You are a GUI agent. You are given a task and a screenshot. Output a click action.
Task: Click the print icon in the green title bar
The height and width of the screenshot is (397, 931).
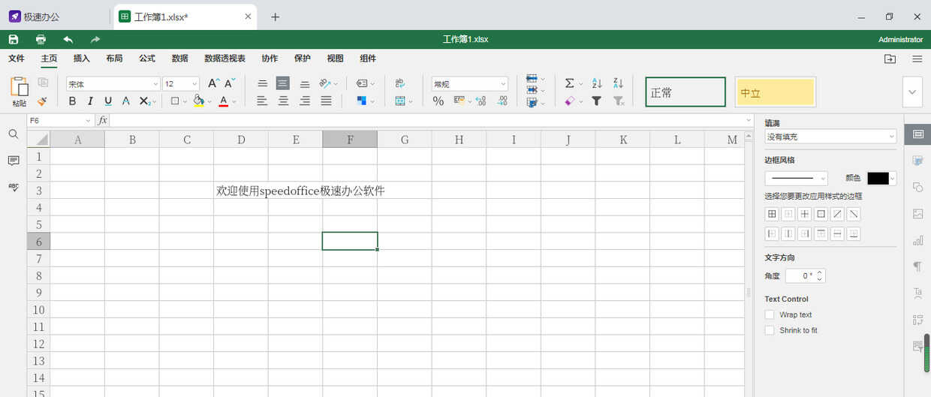tap(41, 39)
